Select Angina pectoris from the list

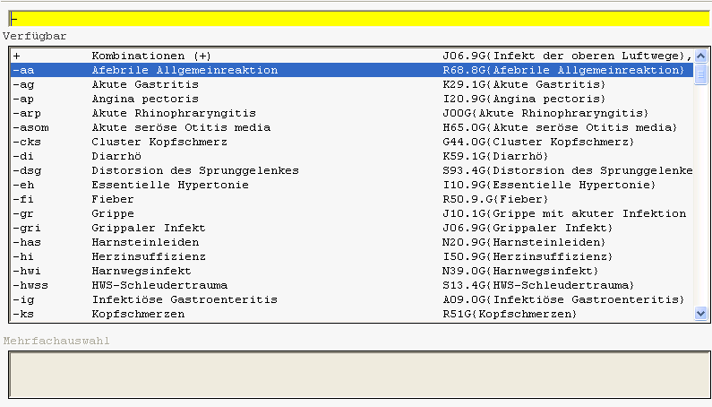click(x=352, y=99)
